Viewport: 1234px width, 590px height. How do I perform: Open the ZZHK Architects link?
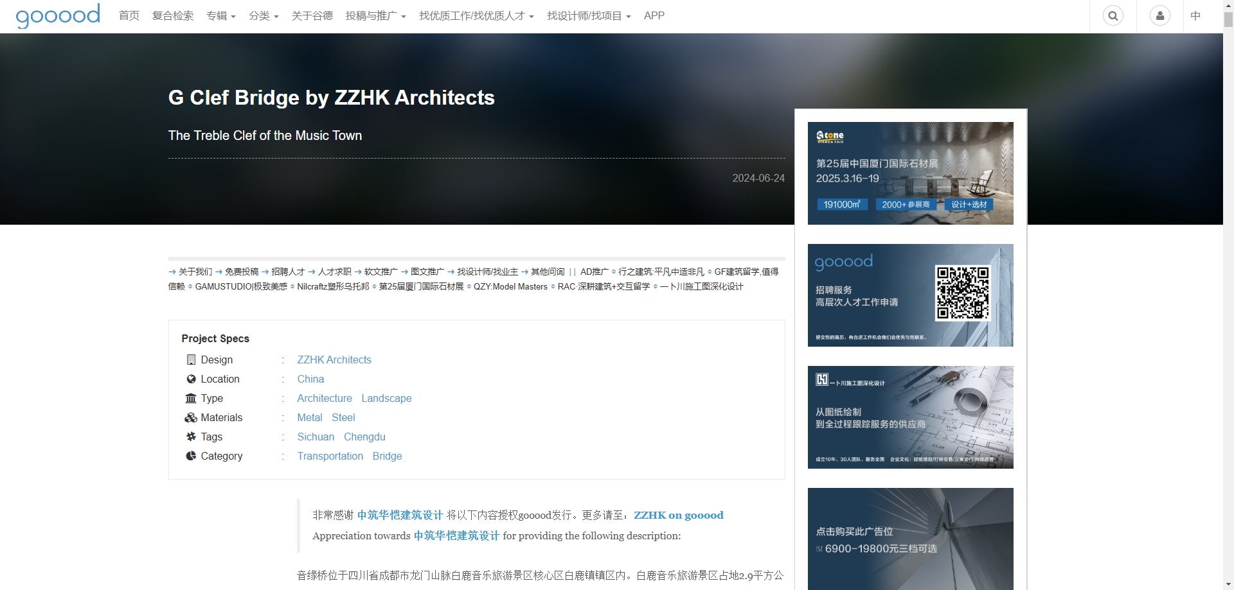pos(334,360)
